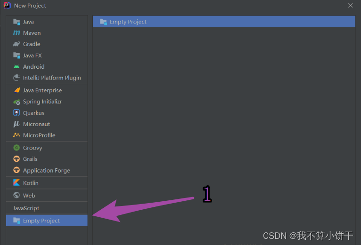Select 'Quarkus' text in the list
361x245 pixels.
(x=33, y=113)
